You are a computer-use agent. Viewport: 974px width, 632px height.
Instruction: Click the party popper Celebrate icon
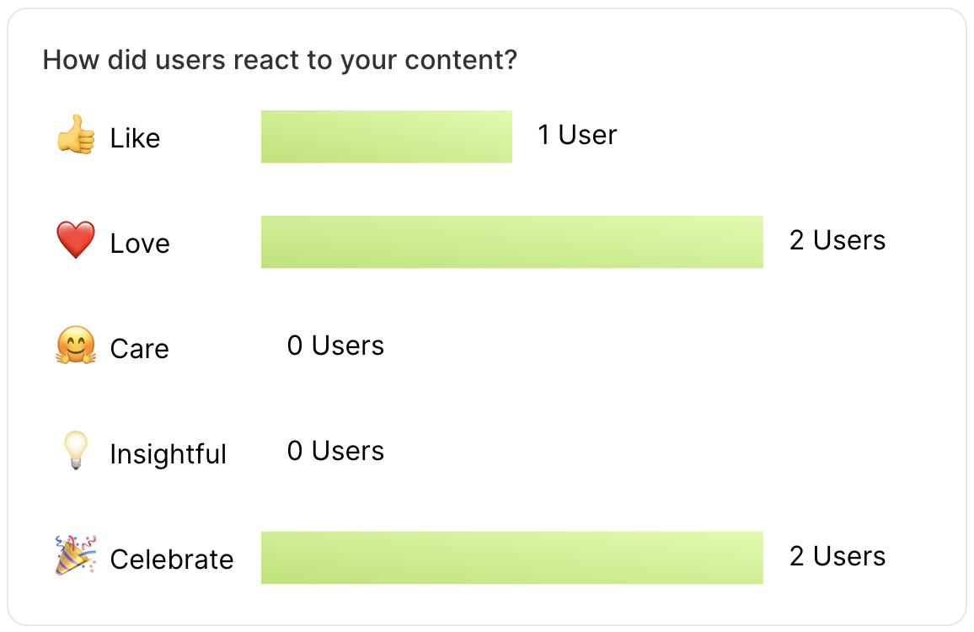(76, 555)
